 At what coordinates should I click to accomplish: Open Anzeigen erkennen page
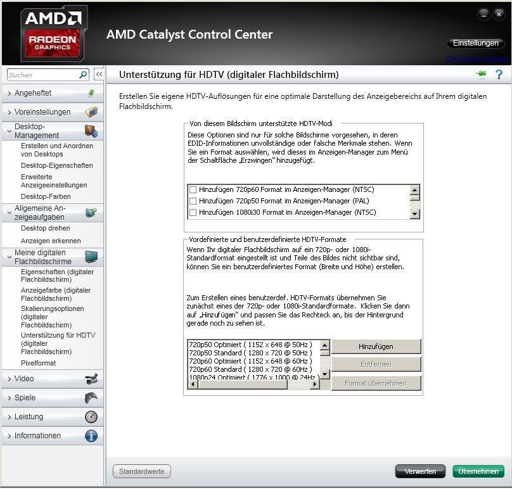51,241
